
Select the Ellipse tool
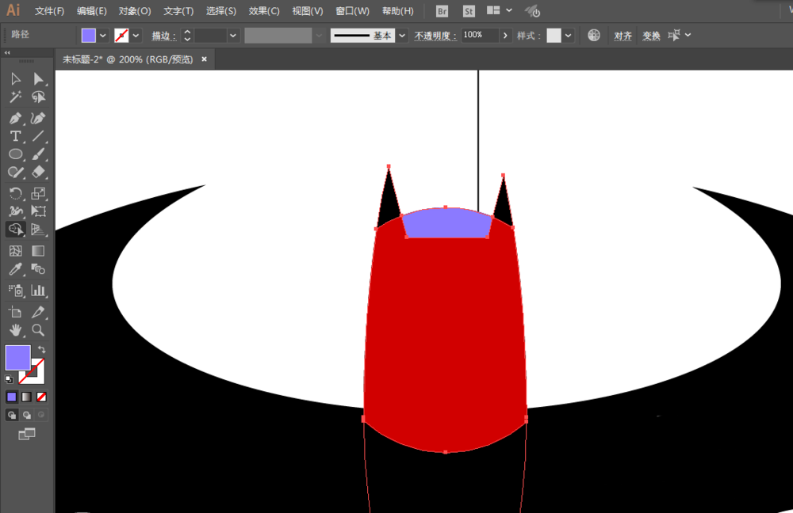[x=16, y=154]
